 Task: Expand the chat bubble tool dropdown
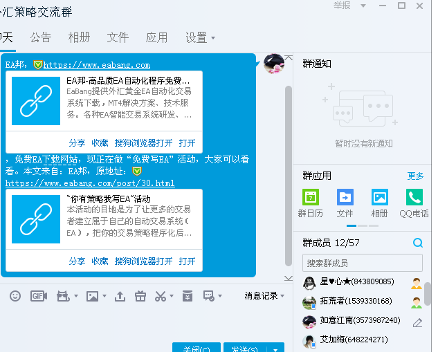(x=220, y=296)
